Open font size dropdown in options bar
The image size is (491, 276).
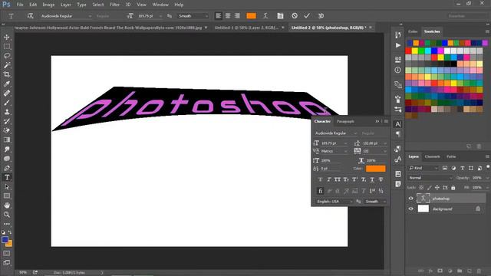pyautogui.click(x=160, y=16)
